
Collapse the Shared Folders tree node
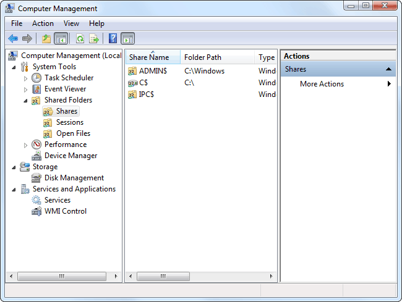point(25,100)
